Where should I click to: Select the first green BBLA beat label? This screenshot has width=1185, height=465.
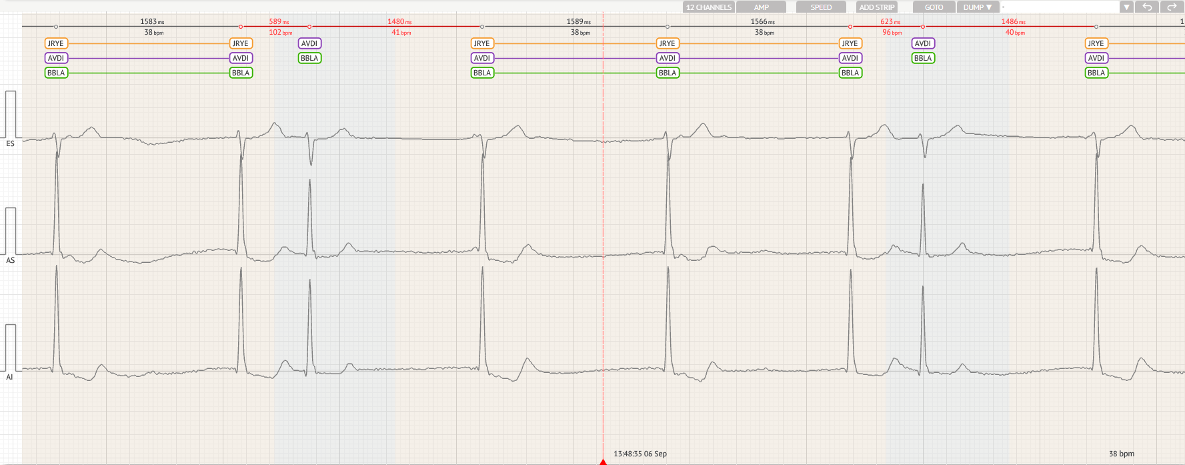click(x=56, y=73)
